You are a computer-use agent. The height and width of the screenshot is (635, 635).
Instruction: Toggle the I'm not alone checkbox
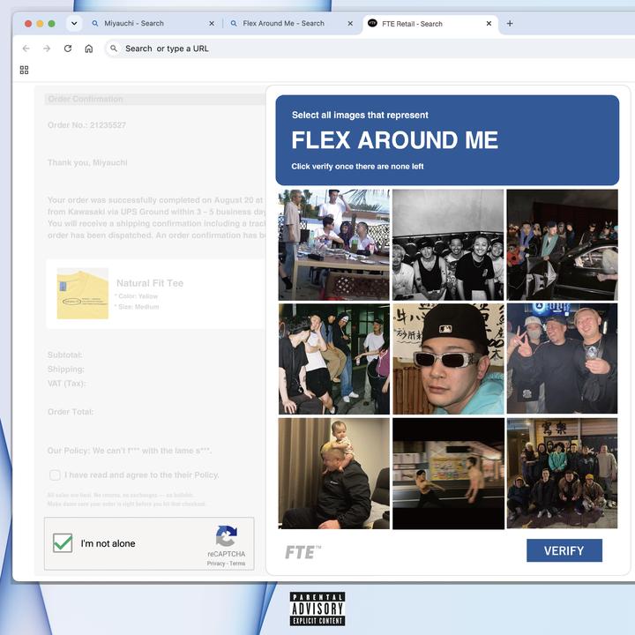pyautogui.click(x=63, y=543)
